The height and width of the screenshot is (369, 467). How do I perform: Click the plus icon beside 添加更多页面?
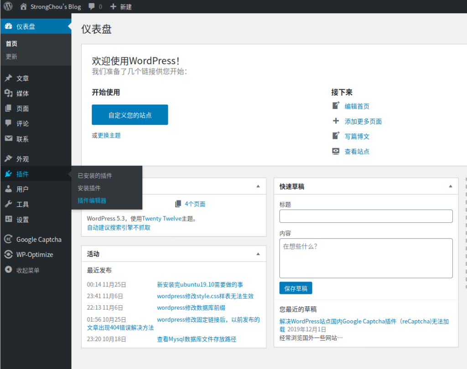click(x=336, y=121)
